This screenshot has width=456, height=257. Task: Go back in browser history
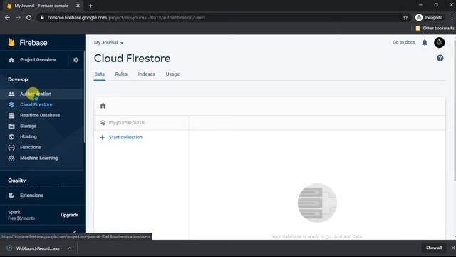pyautogui.click(x=7, y=18)
